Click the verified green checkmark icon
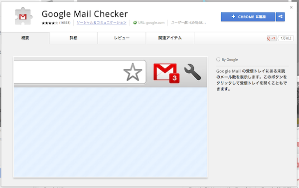Viewport: 299px width, 188px height. coord(135,23)
